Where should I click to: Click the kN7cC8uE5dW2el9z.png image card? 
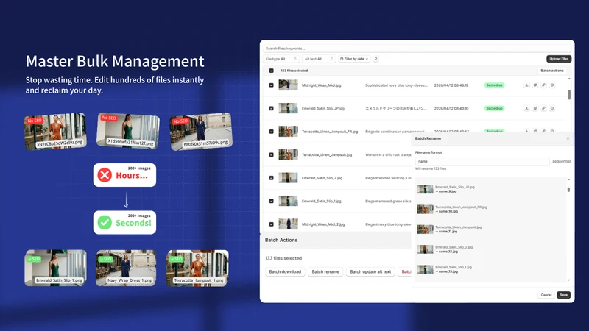[x=55, y=132]
